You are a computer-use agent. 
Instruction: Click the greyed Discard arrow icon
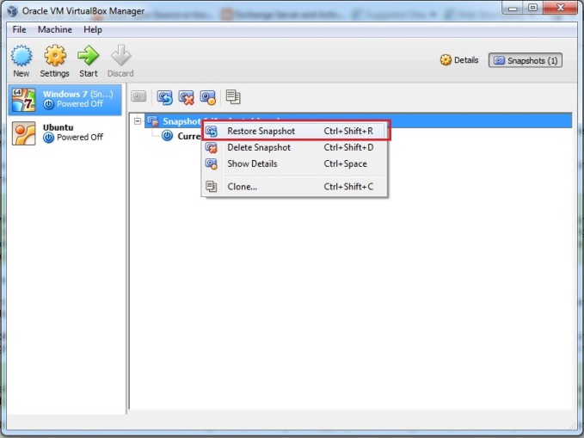pos(121,56)
